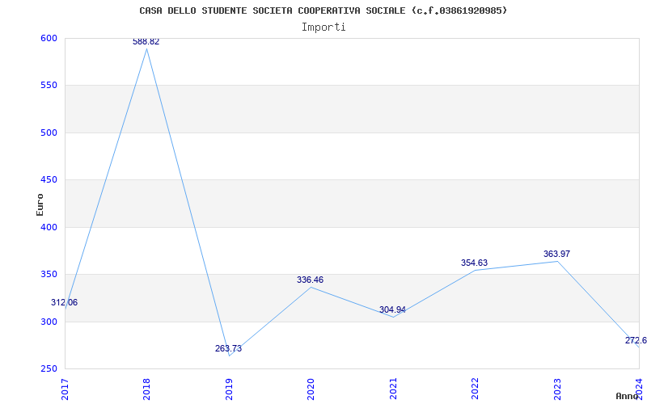
Task: Click the 272.6 data label for 2024
Action: [636, 340]
